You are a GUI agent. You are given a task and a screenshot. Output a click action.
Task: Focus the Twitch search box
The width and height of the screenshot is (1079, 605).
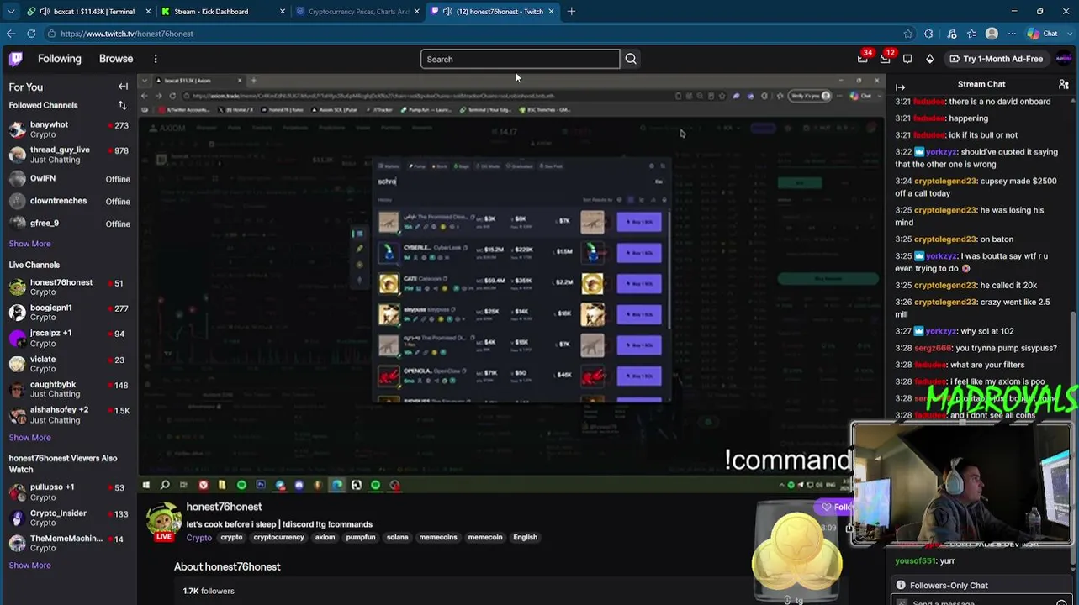pos(520,59)
